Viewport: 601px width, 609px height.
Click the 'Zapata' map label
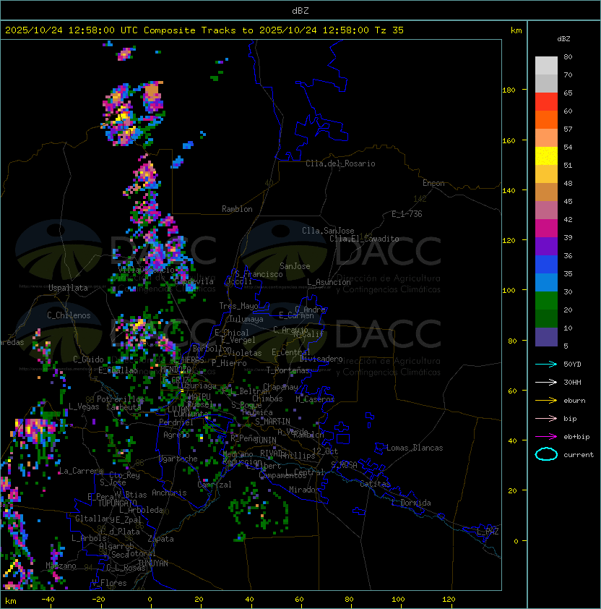(x=160, y=539)
